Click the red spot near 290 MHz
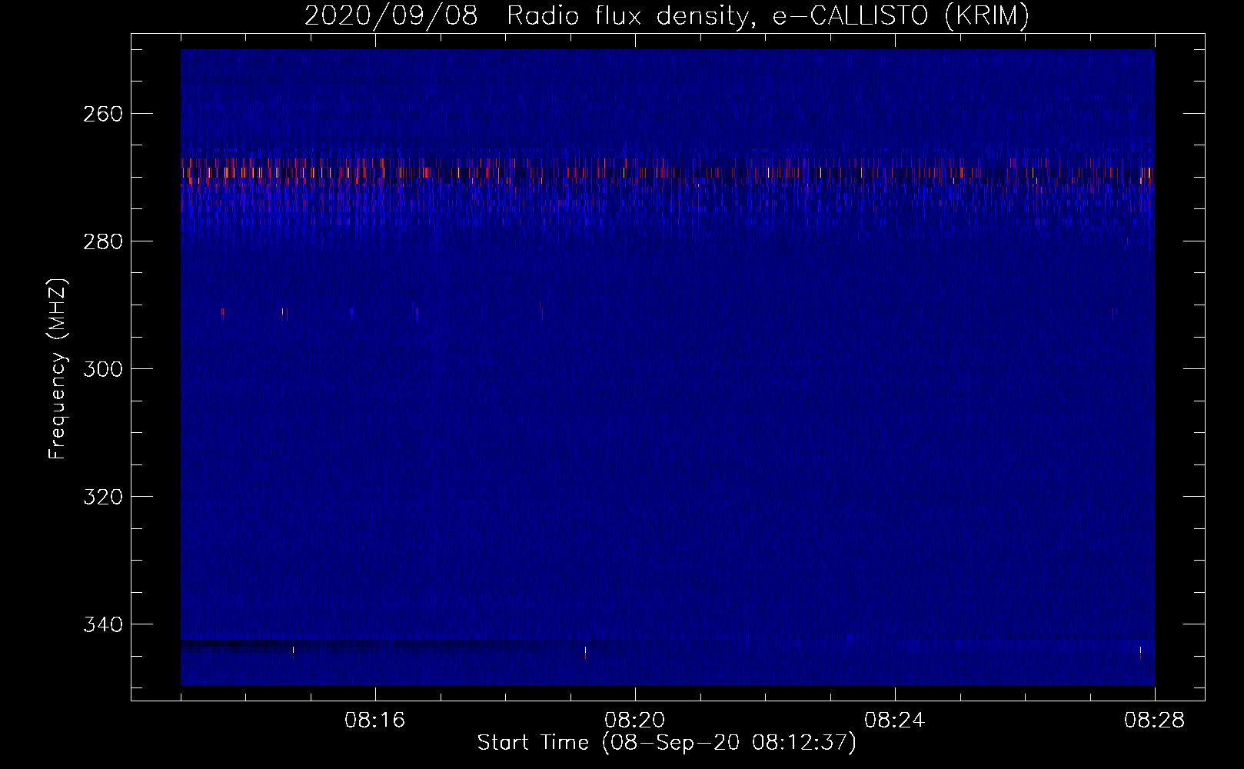The width and height of the screenshot is (1244, 769). [223, 313]
